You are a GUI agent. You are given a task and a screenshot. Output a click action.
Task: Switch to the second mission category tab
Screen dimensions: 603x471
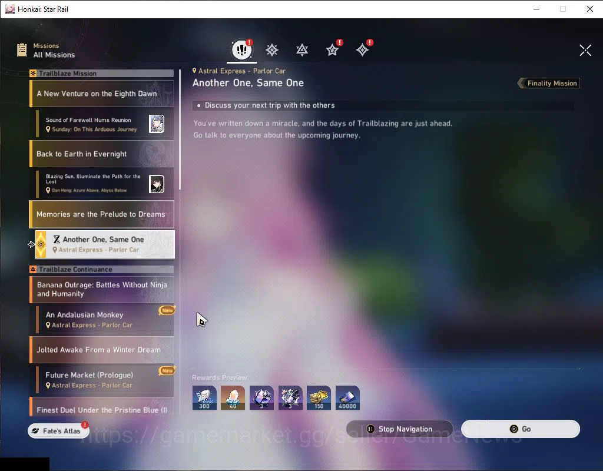click(x=272, y=50)
